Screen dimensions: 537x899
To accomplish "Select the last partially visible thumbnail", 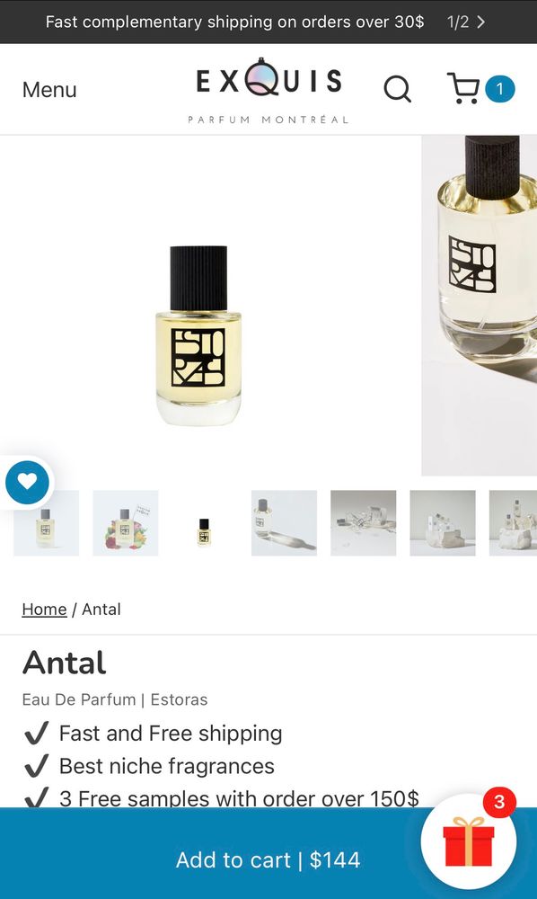I will [513, 523].
